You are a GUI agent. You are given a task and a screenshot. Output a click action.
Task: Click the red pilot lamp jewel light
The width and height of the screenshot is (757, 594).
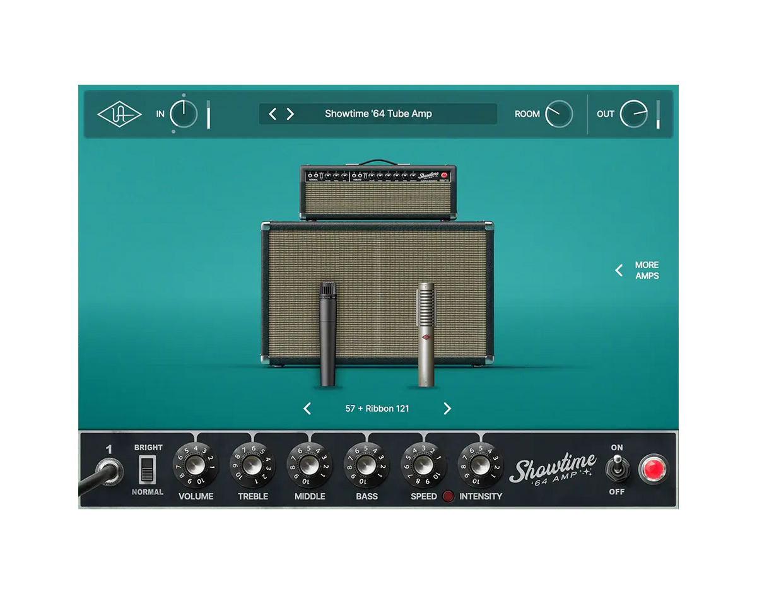(x=654, y=469)
